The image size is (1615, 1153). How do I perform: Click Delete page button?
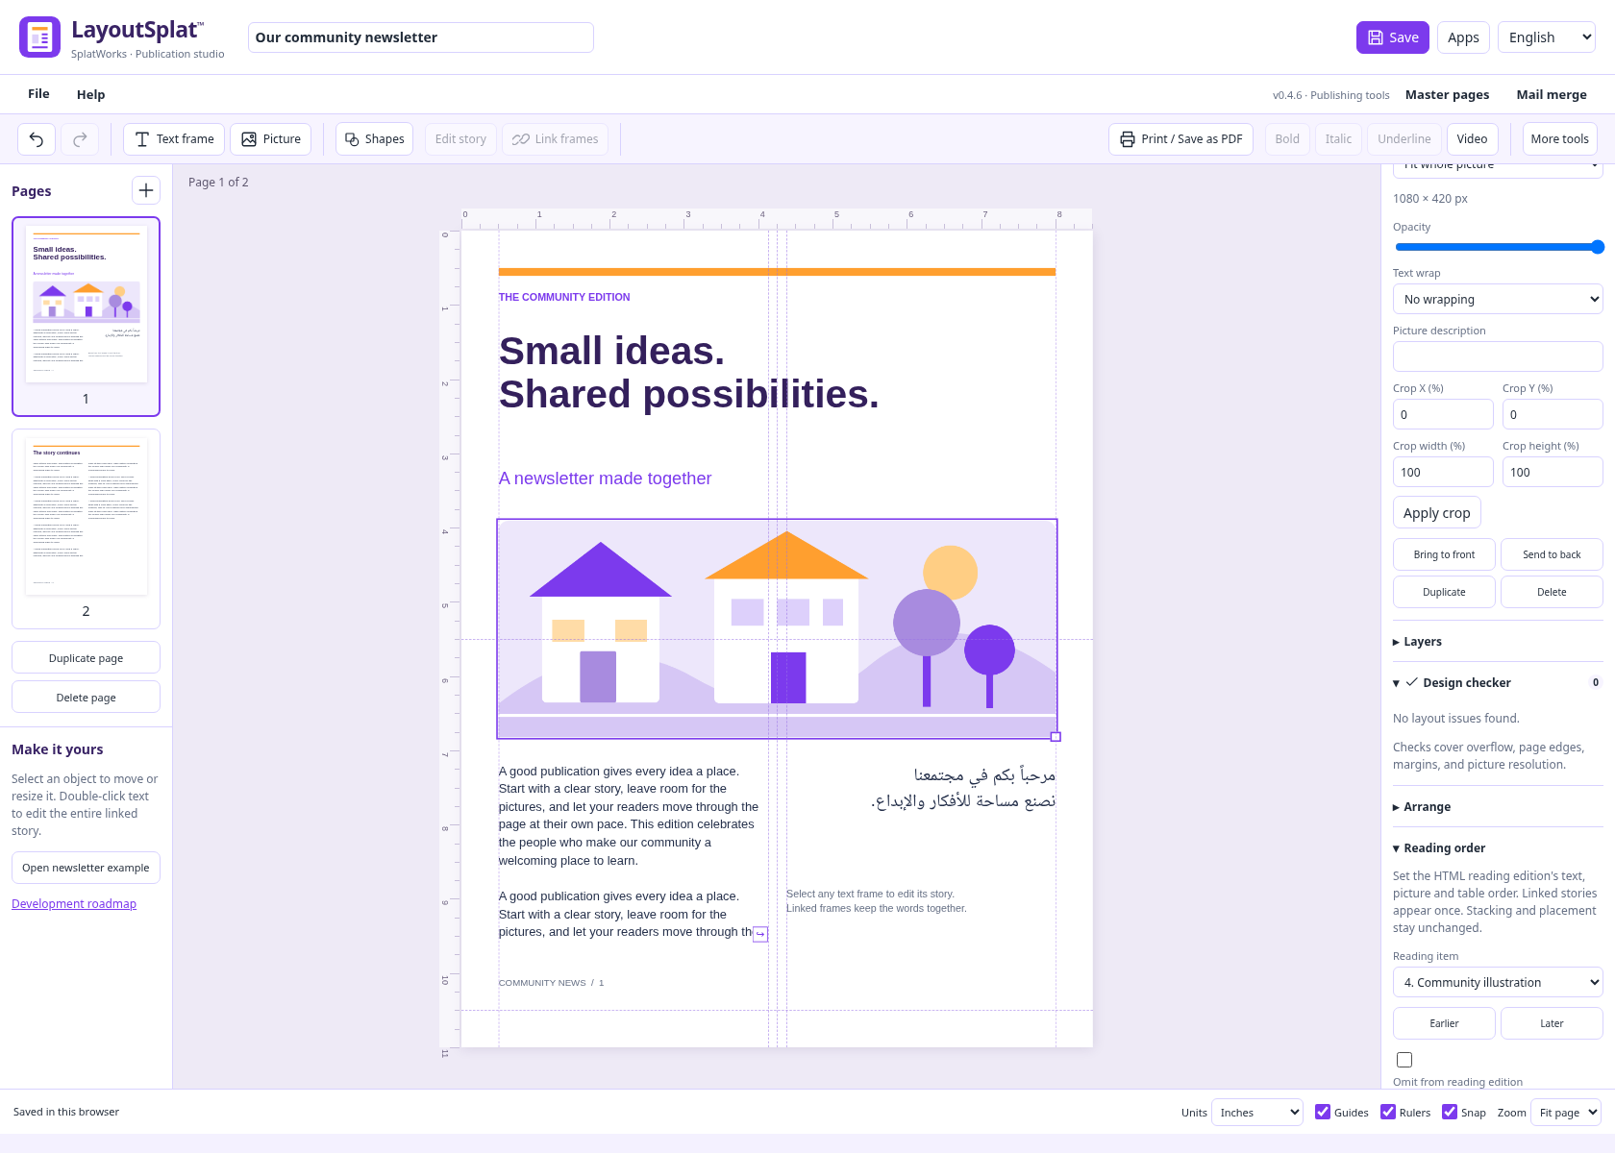(86, 698)
